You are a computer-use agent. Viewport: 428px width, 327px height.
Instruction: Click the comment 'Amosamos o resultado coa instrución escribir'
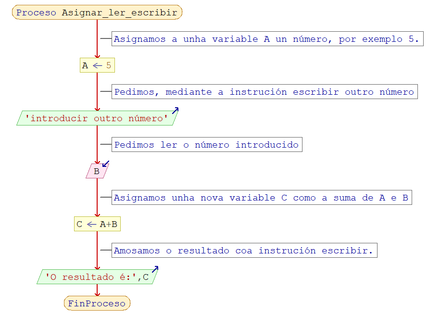pos(244,251)
